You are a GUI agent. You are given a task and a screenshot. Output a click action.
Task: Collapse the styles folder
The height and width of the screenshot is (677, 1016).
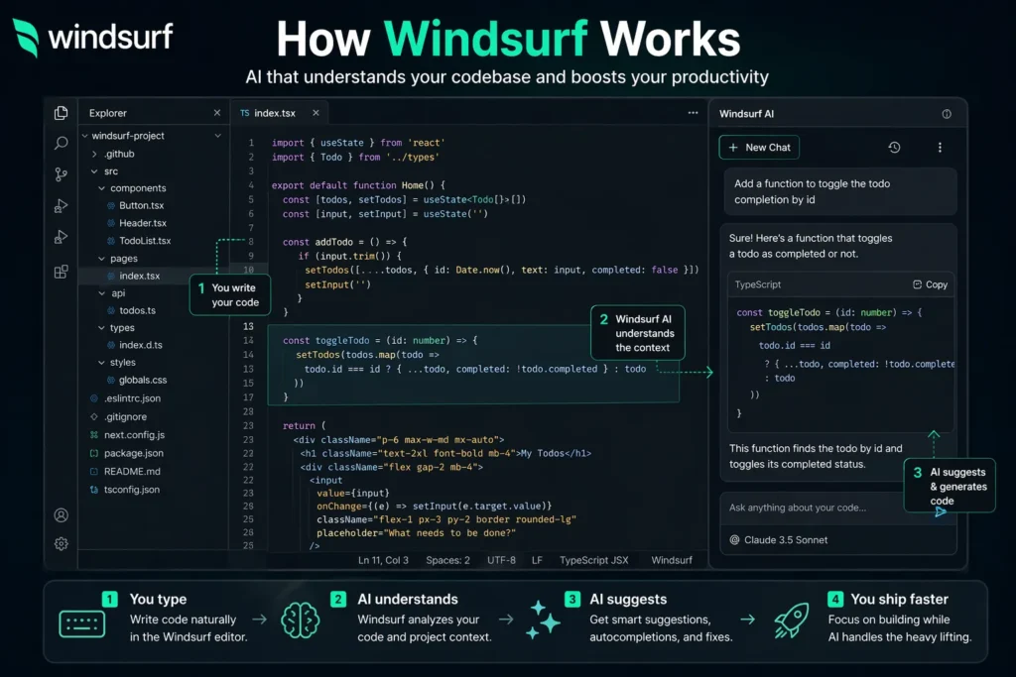click(102, 363)
